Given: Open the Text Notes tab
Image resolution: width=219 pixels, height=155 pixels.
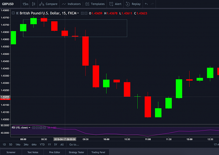Looking at the screenshot, I should point(33,152).
